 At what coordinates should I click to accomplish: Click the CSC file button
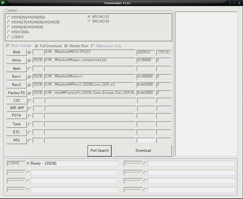[x=17, y=101]
